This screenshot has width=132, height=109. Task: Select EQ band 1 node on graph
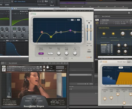tap(42, 32)
